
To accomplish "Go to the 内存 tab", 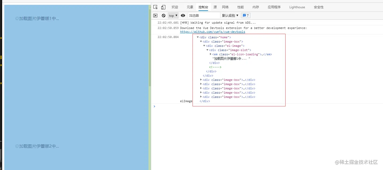I will (256, 7).
